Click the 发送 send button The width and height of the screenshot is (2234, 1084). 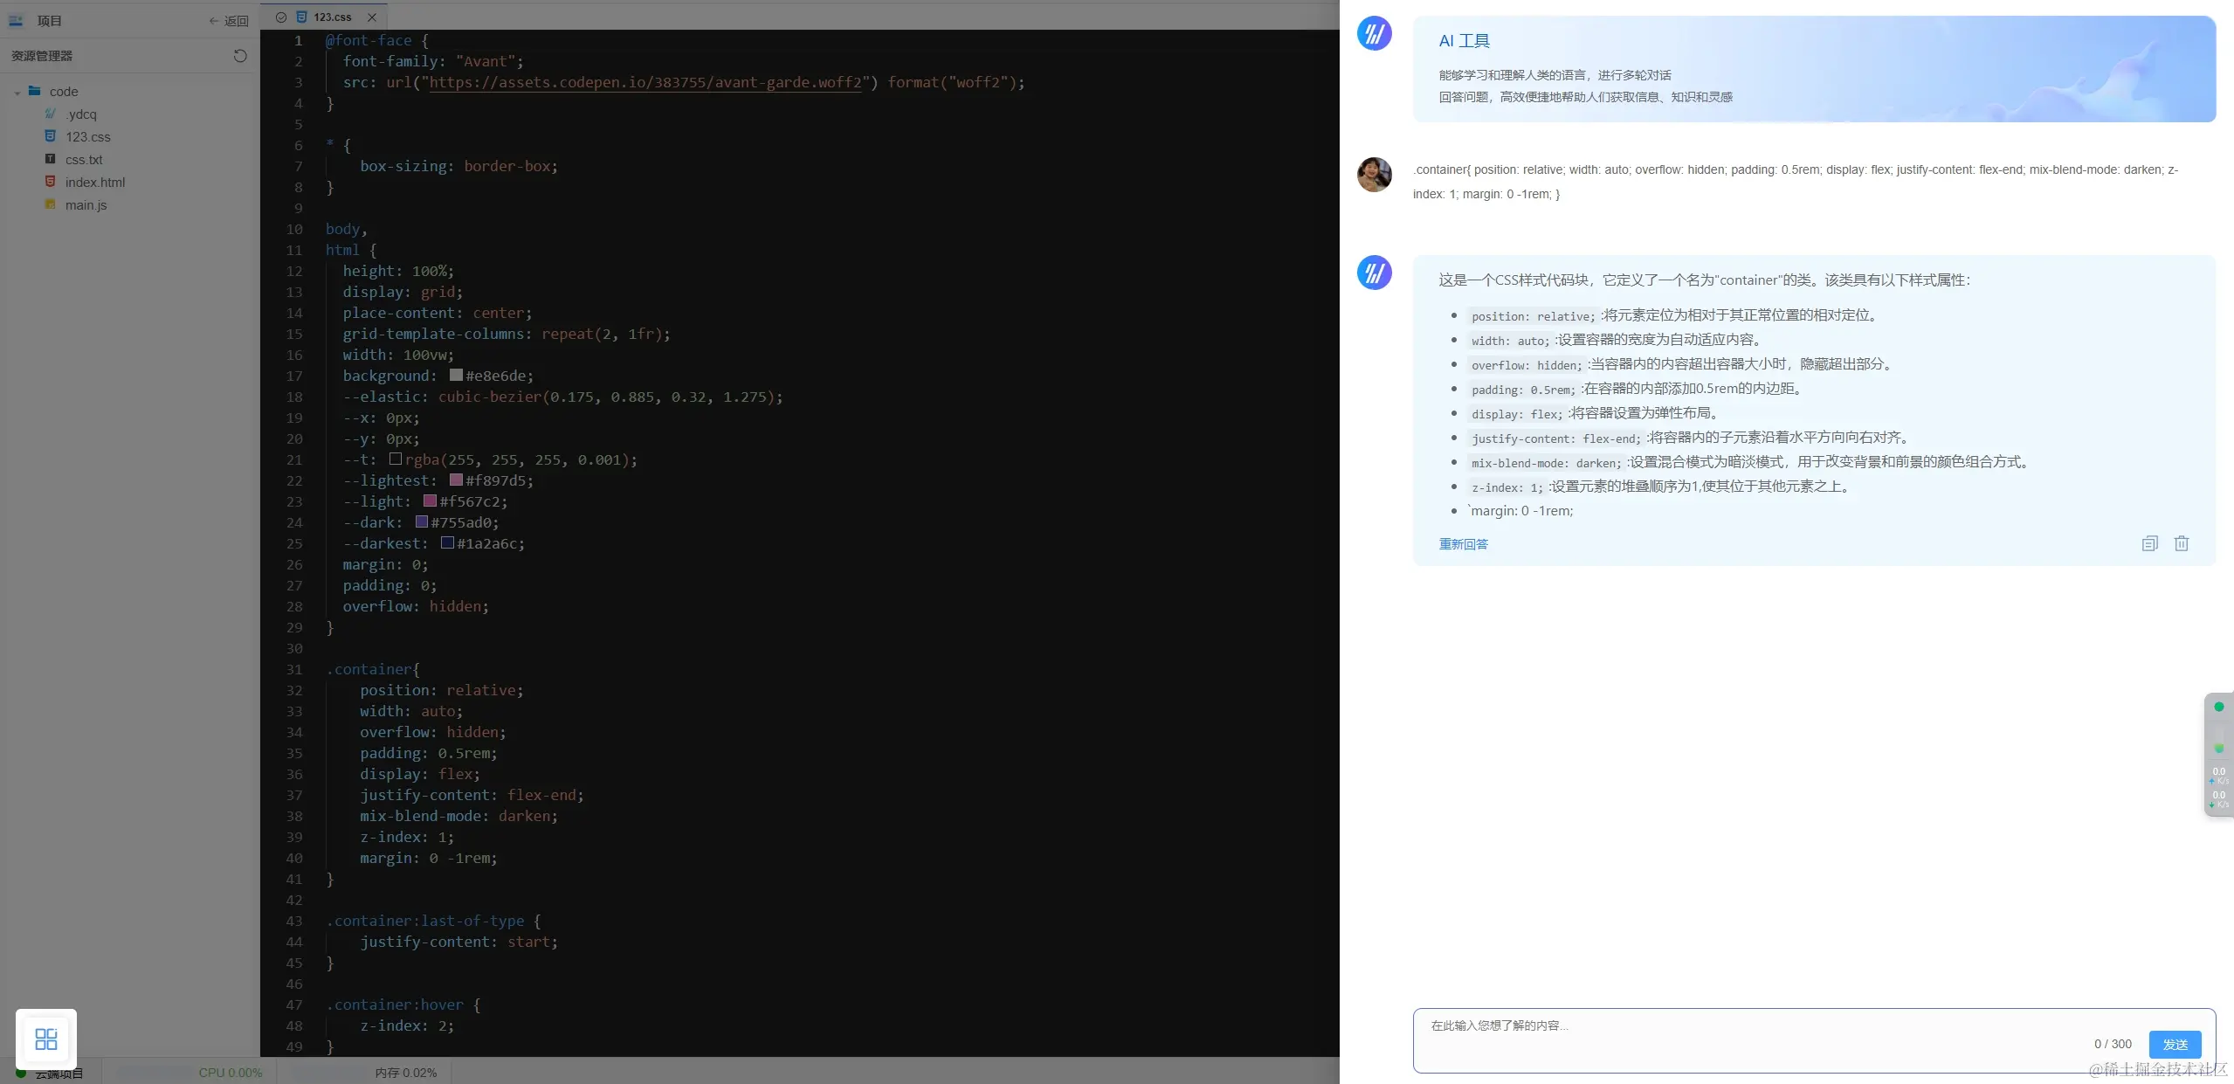[2175, 1044]
